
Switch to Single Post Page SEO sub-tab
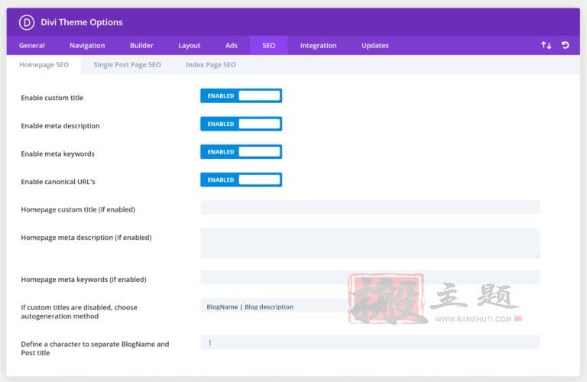(x=128, y=65)
